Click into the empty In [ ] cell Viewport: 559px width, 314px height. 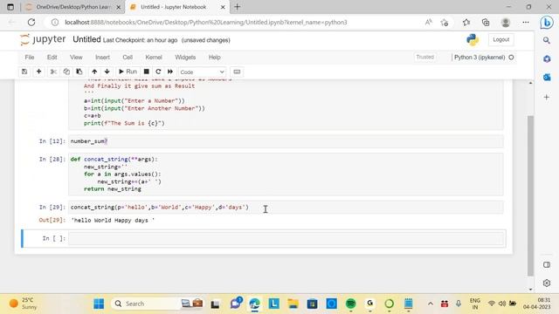pyautogui.click(x=286, y=238)
